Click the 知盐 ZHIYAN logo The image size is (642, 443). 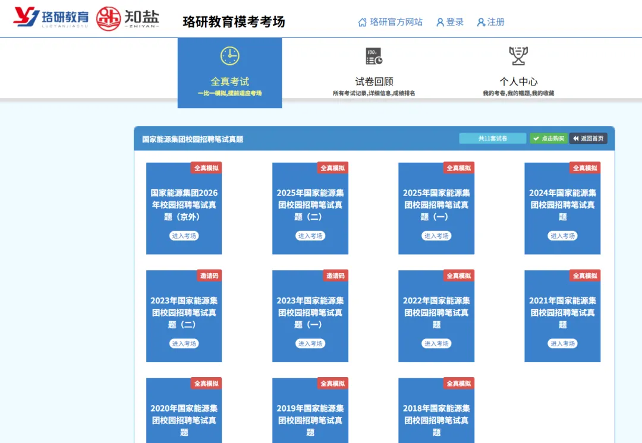127,18
